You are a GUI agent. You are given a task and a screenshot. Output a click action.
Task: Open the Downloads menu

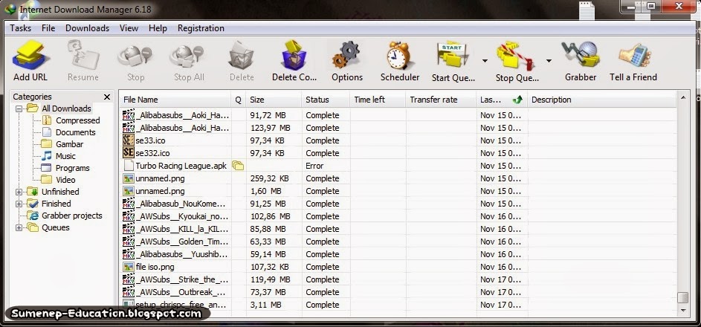[87, 28]
